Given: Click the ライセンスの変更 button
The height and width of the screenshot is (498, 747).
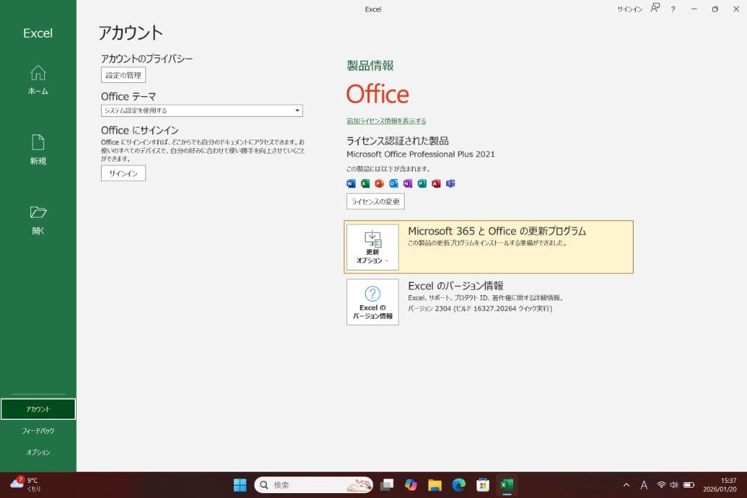Looking at the screenshot, I should (x=375, y=201).
